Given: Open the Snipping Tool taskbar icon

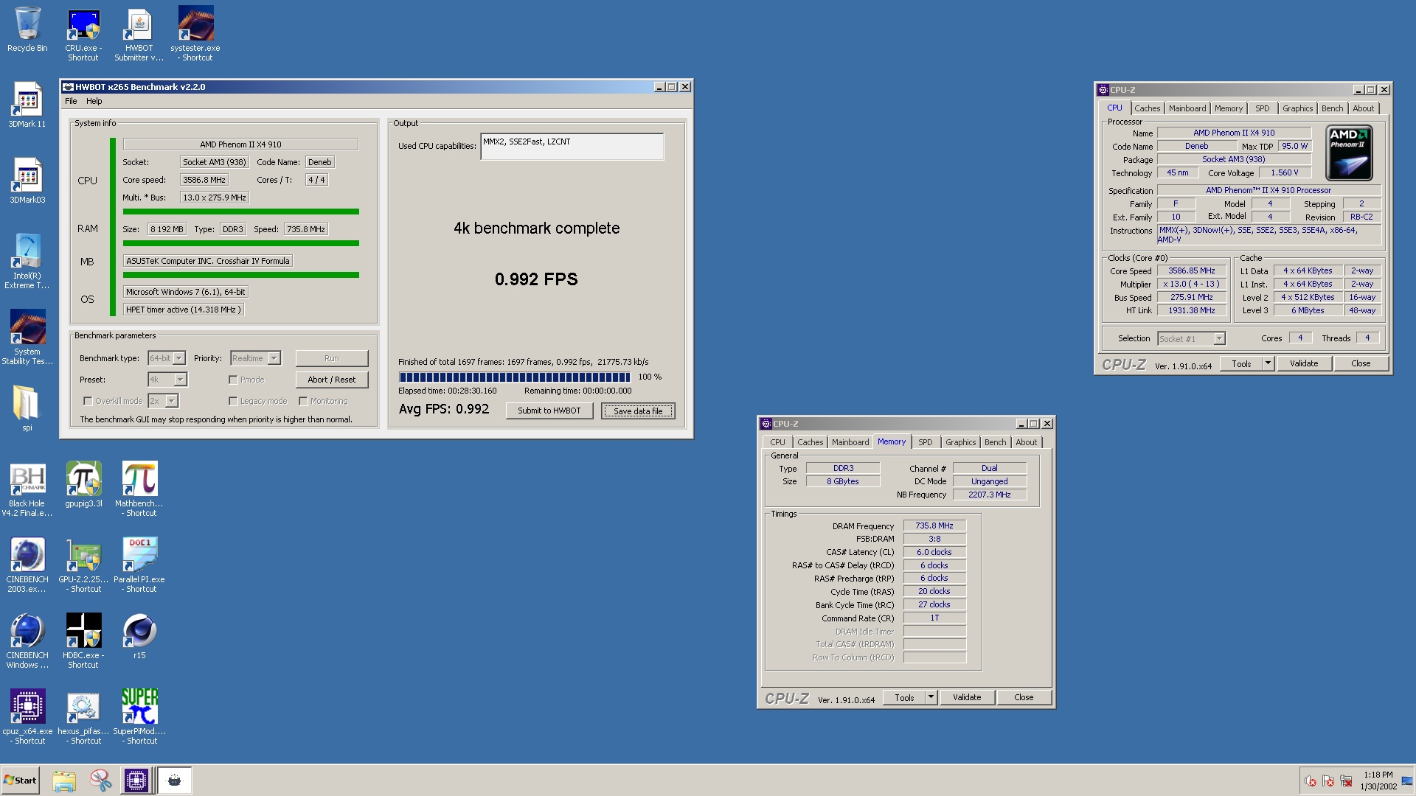Looking at the screenshot, I should click(x=100, y=781).
